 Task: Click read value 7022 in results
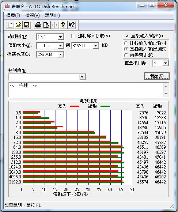click(161, 113)
